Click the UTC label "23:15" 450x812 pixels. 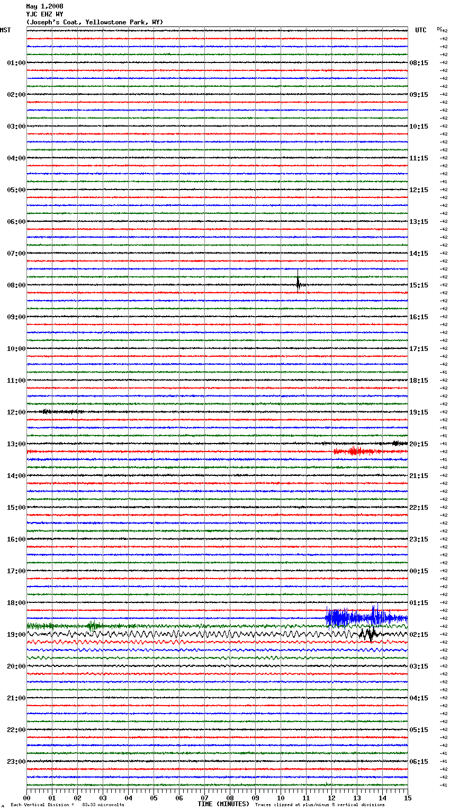(419, 539)
